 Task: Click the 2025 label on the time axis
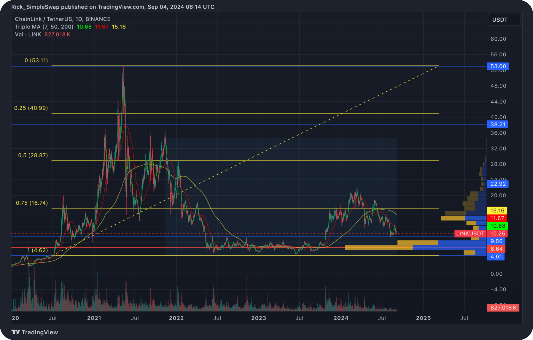[x=424, y=318]
